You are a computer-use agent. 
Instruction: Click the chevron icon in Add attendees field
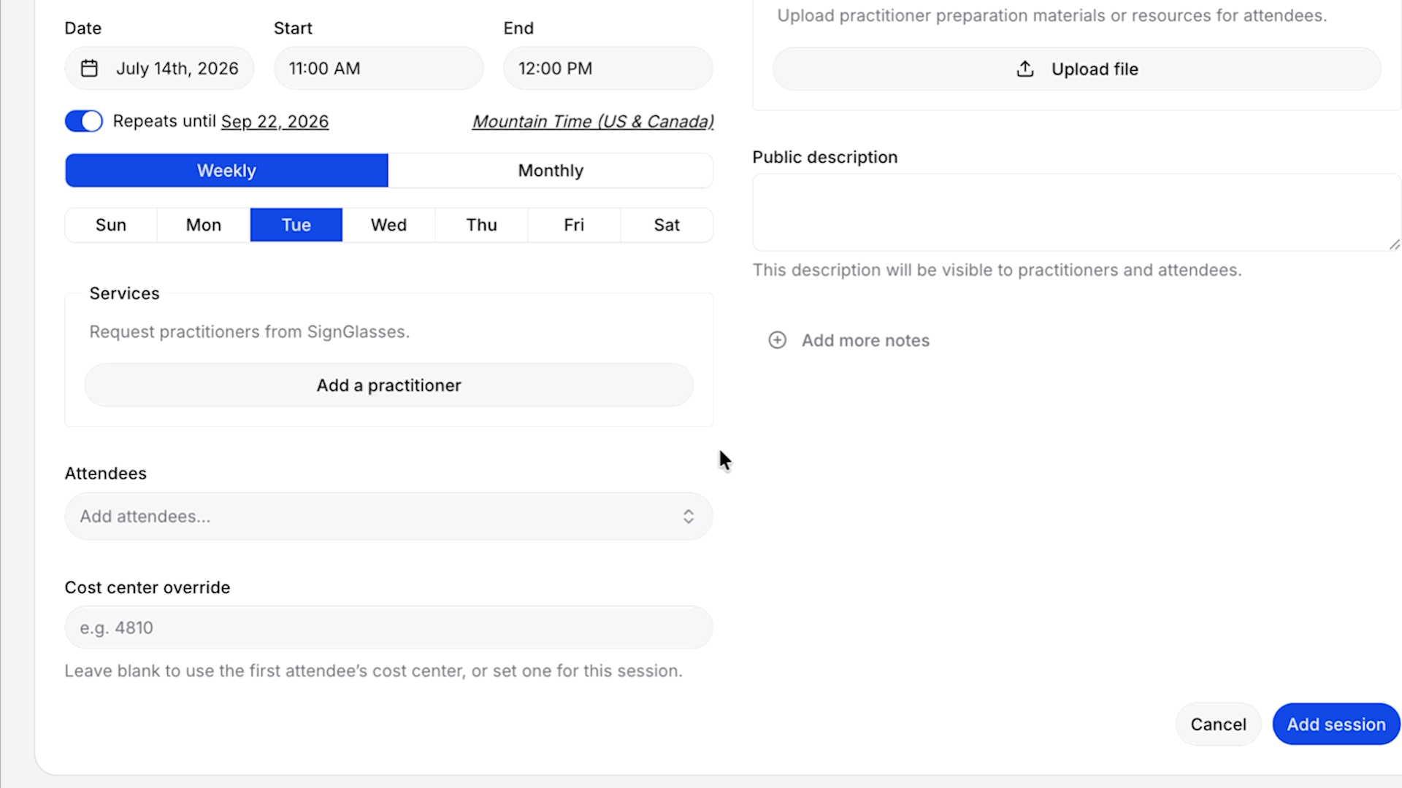coord(689,517)
